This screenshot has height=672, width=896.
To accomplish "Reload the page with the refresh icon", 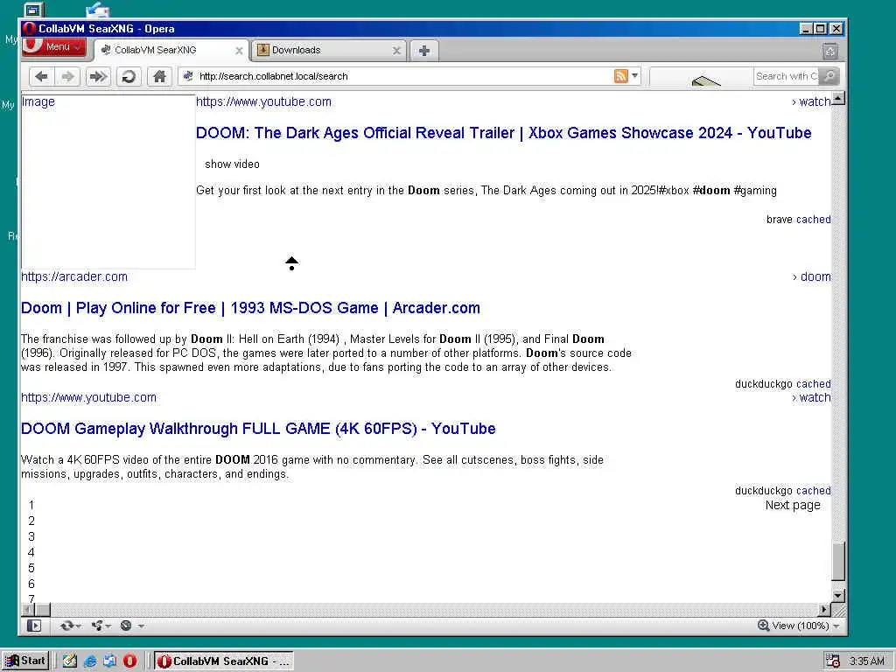I will pos(129,76).
